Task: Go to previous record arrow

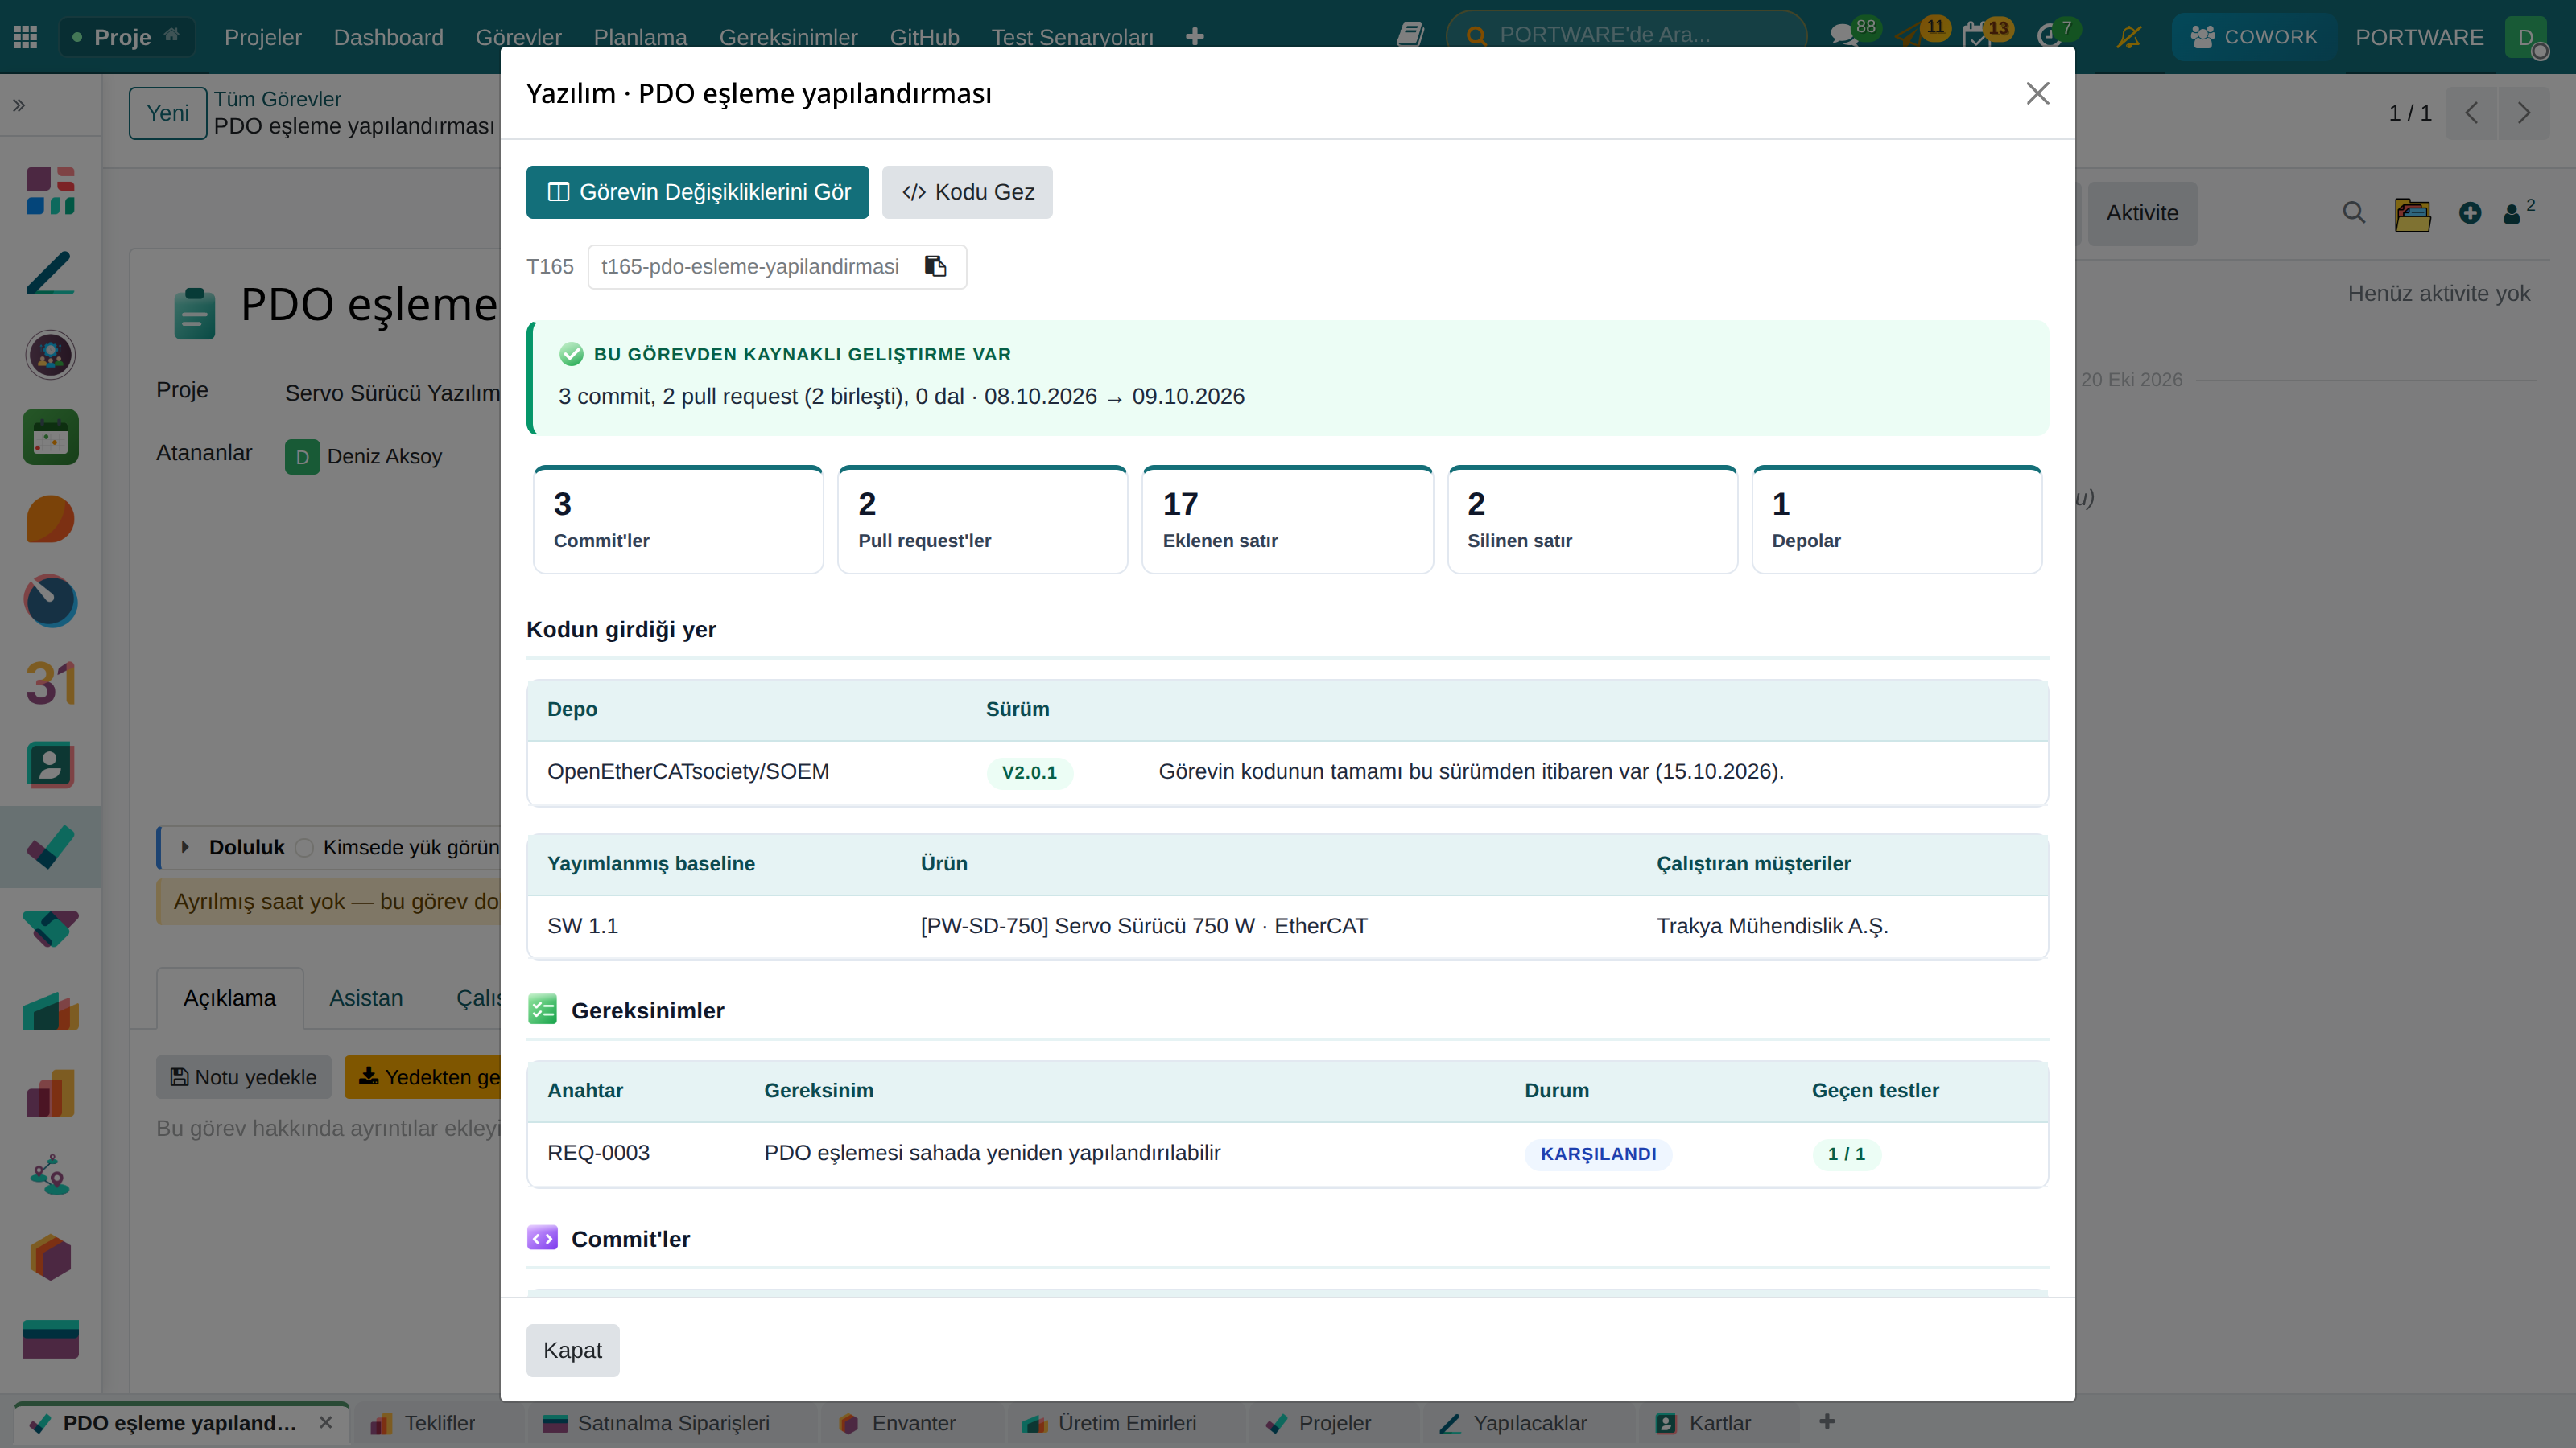Action: tap(2472, 113)
